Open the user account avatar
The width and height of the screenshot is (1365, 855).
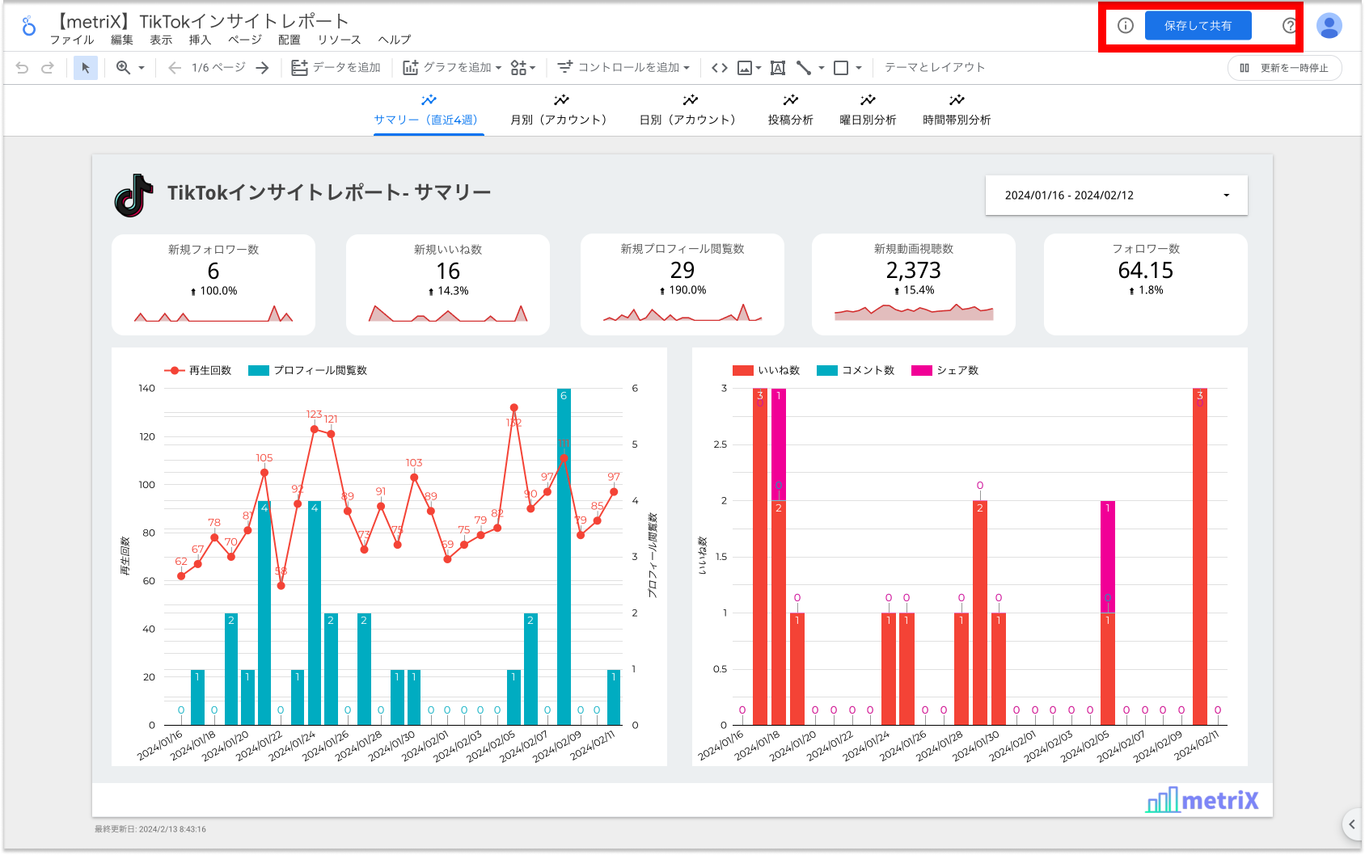point(1329,26)
